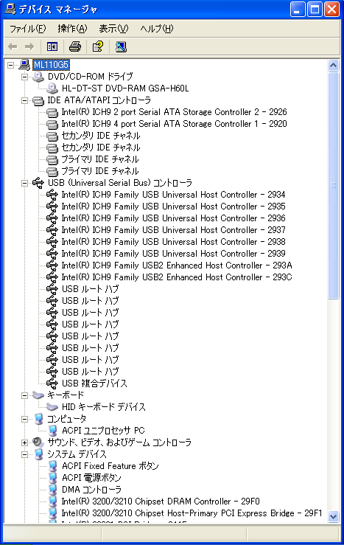Collapse the コンピュータ branch
Image resolution: width=344 pixels, height=545 pixels.
pos(24,419)
